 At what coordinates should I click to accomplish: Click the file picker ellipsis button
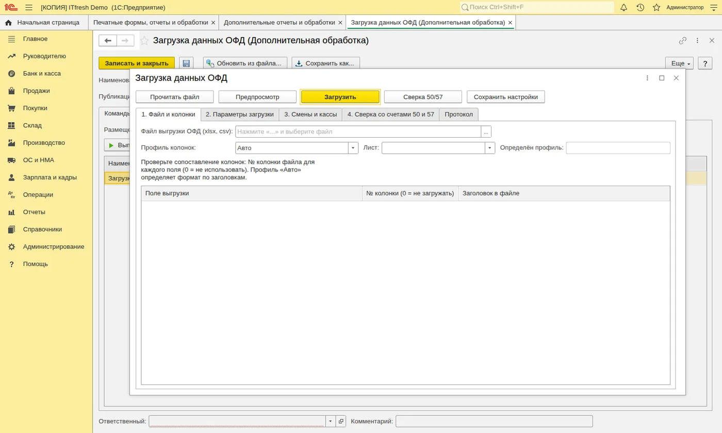tap(486, 131)
